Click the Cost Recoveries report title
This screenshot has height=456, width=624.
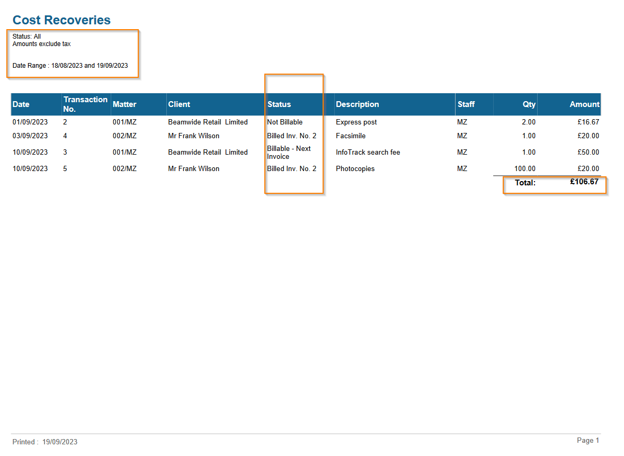click(61, 20)
